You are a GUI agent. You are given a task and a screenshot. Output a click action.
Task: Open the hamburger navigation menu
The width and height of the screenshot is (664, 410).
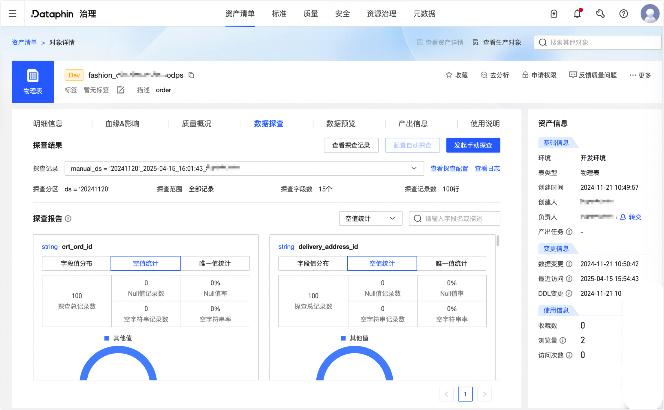click(x=12, y=13)
